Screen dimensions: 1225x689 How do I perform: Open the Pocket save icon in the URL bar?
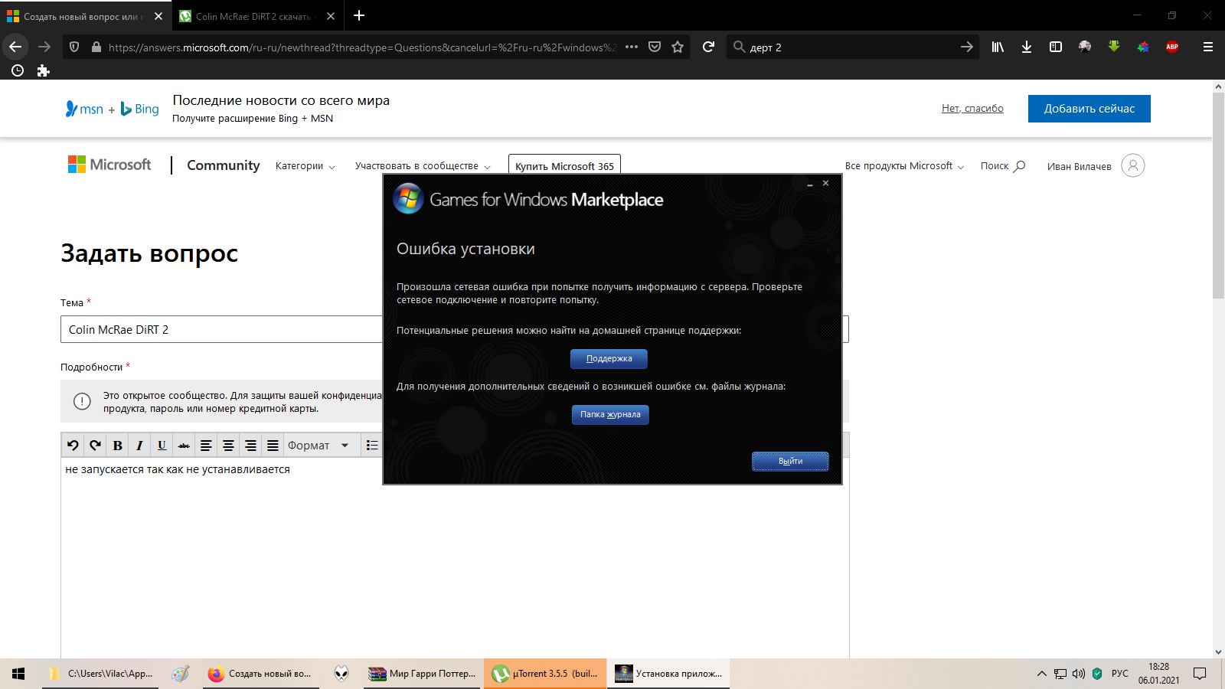(x=655, y=47)
